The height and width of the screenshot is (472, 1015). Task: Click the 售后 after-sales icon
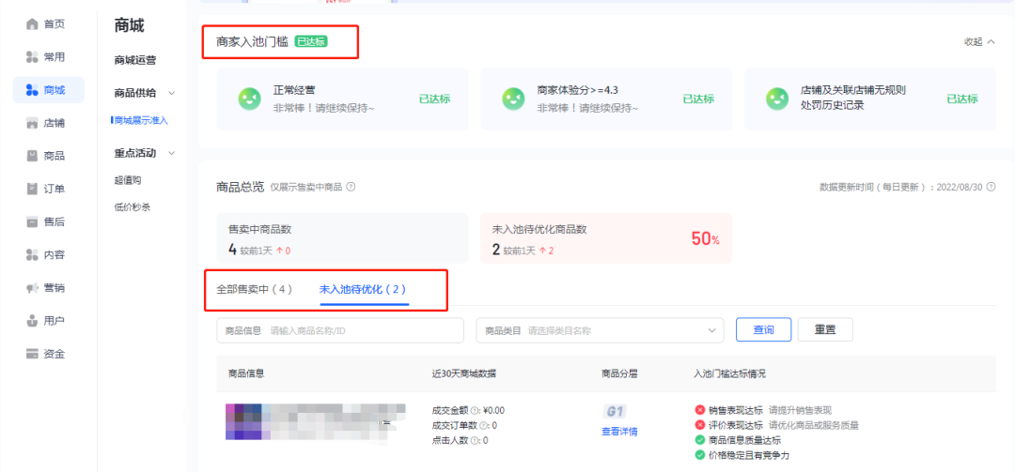32,221
